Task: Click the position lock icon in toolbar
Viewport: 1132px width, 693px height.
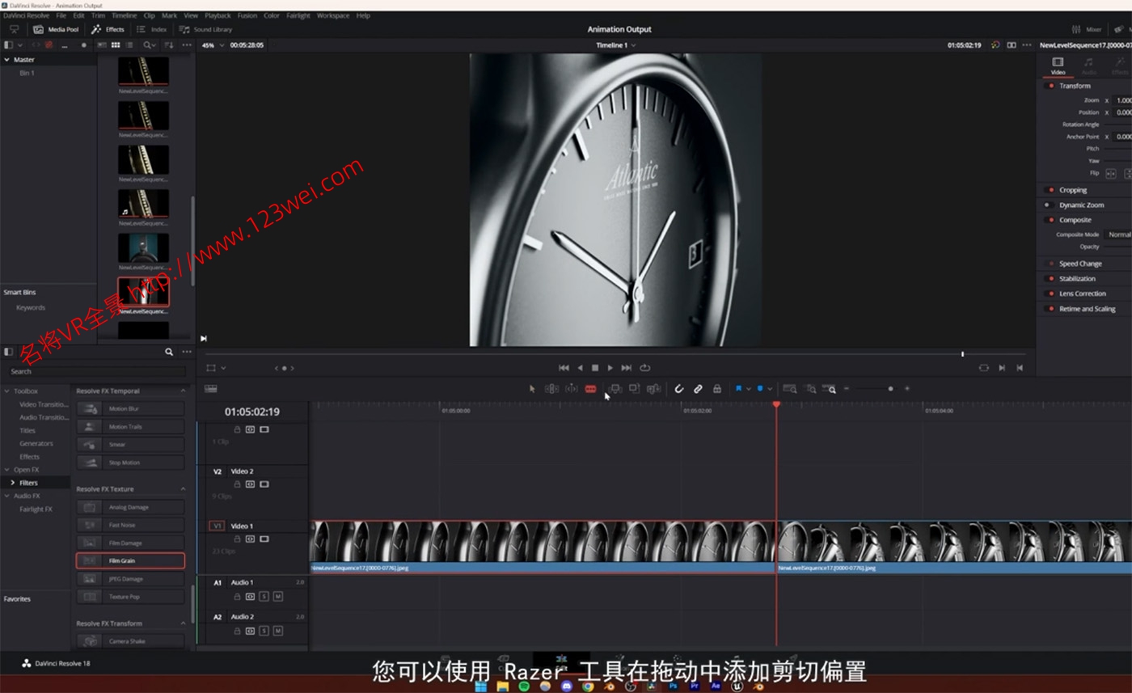Action: pos(717,389)
